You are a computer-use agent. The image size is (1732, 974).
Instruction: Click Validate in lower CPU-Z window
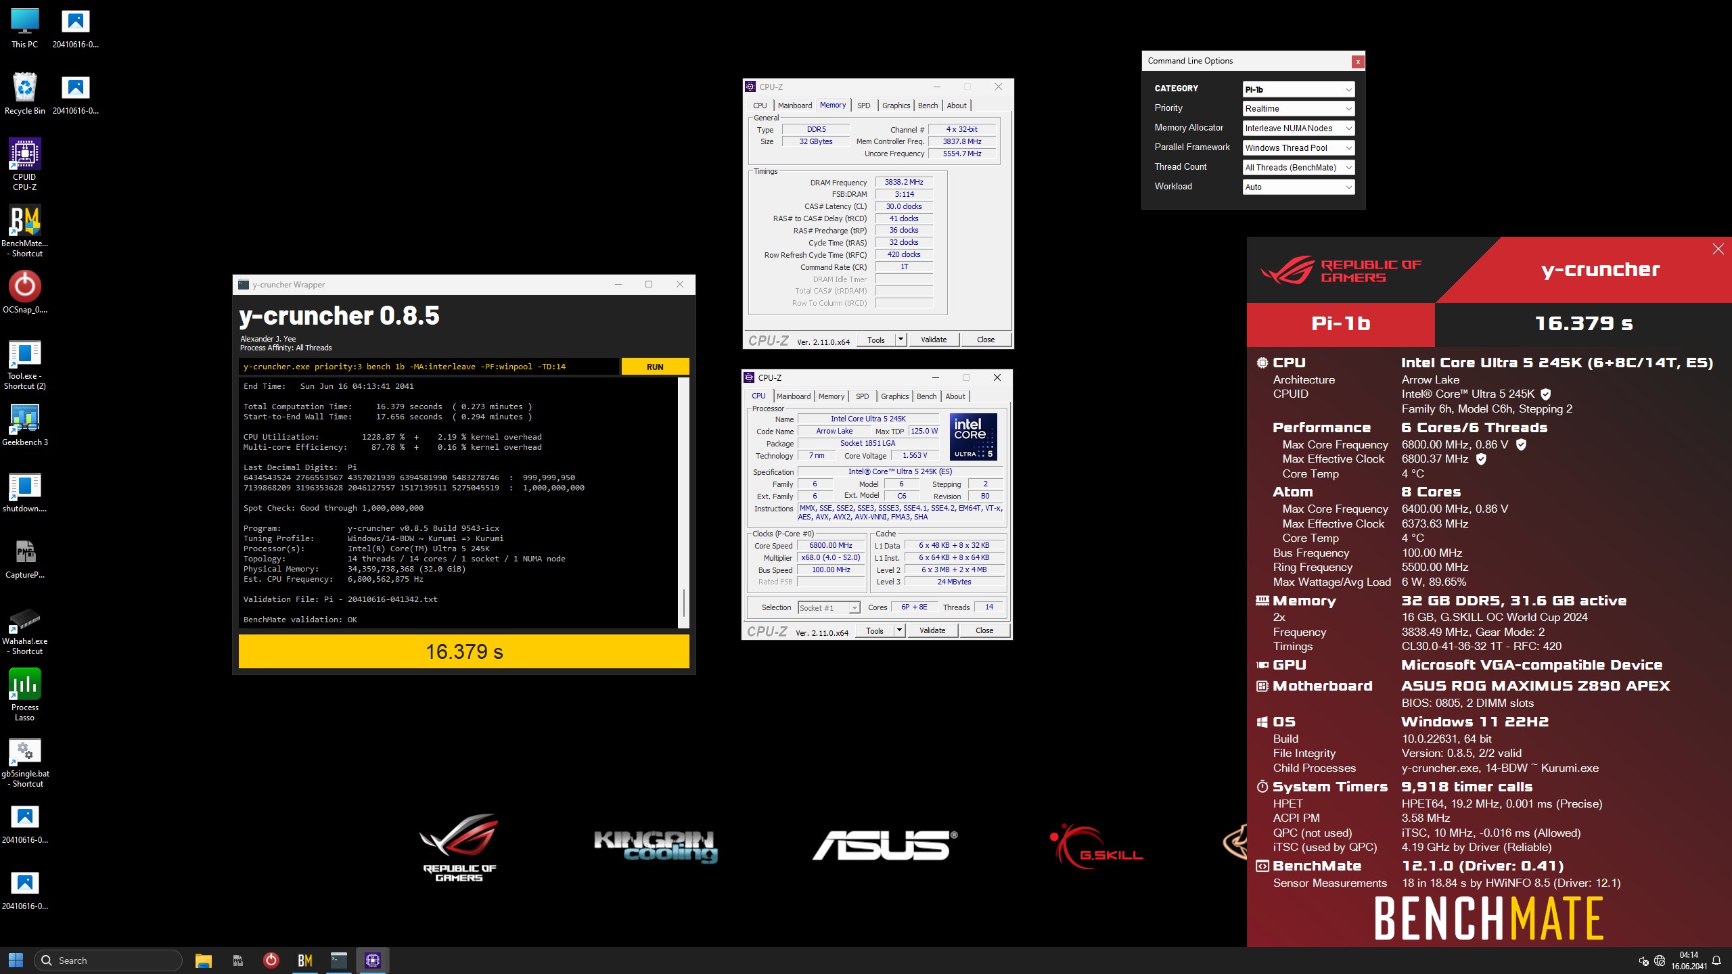coord(932,630)
